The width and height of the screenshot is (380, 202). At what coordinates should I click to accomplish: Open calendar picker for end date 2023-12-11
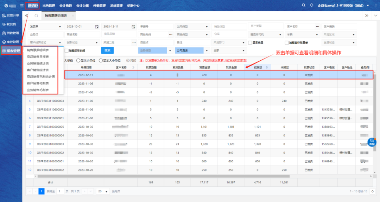click(133, 27)
